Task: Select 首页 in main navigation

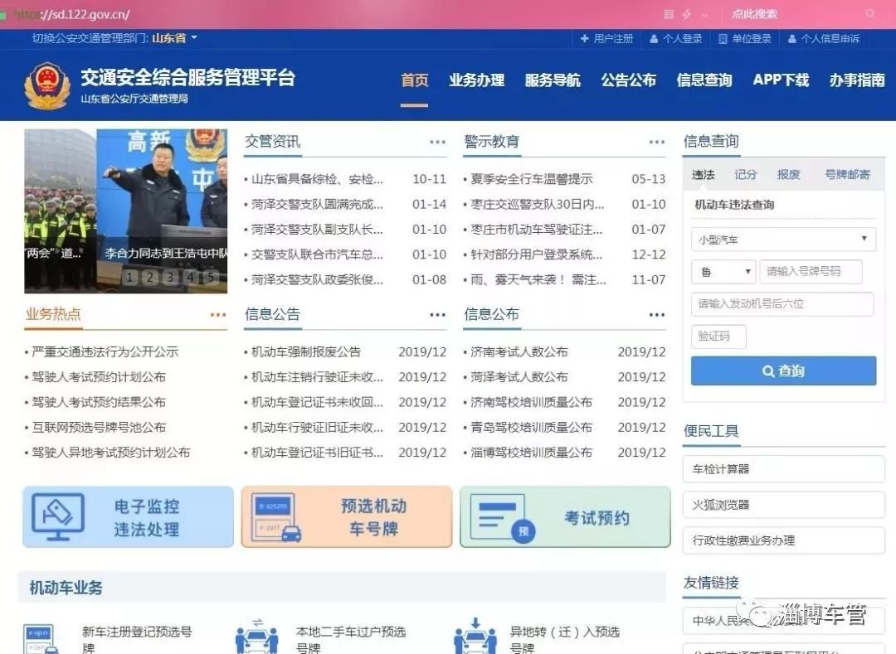Action: click(414, 80)
